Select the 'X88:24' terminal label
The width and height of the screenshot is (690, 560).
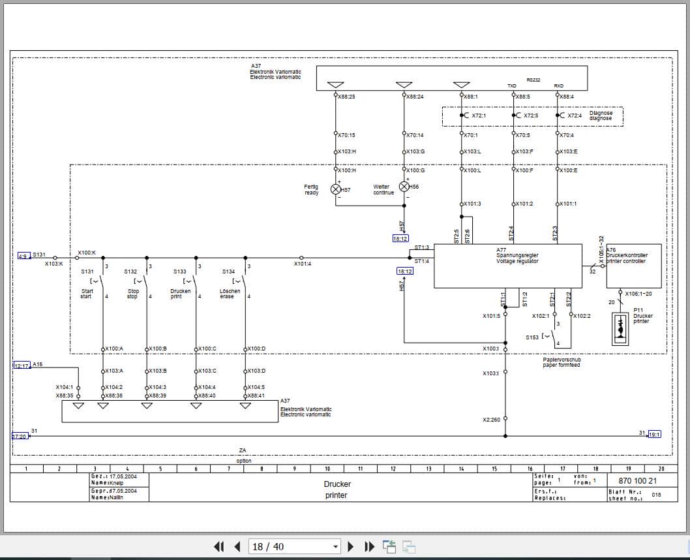[415, 97]
